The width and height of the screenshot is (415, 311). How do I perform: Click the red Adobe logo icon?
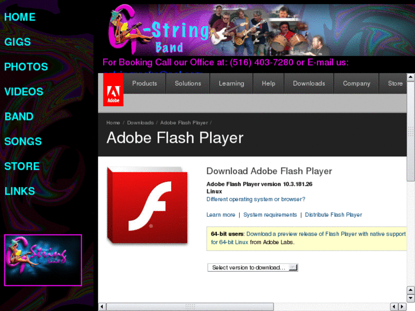[113, 90]
